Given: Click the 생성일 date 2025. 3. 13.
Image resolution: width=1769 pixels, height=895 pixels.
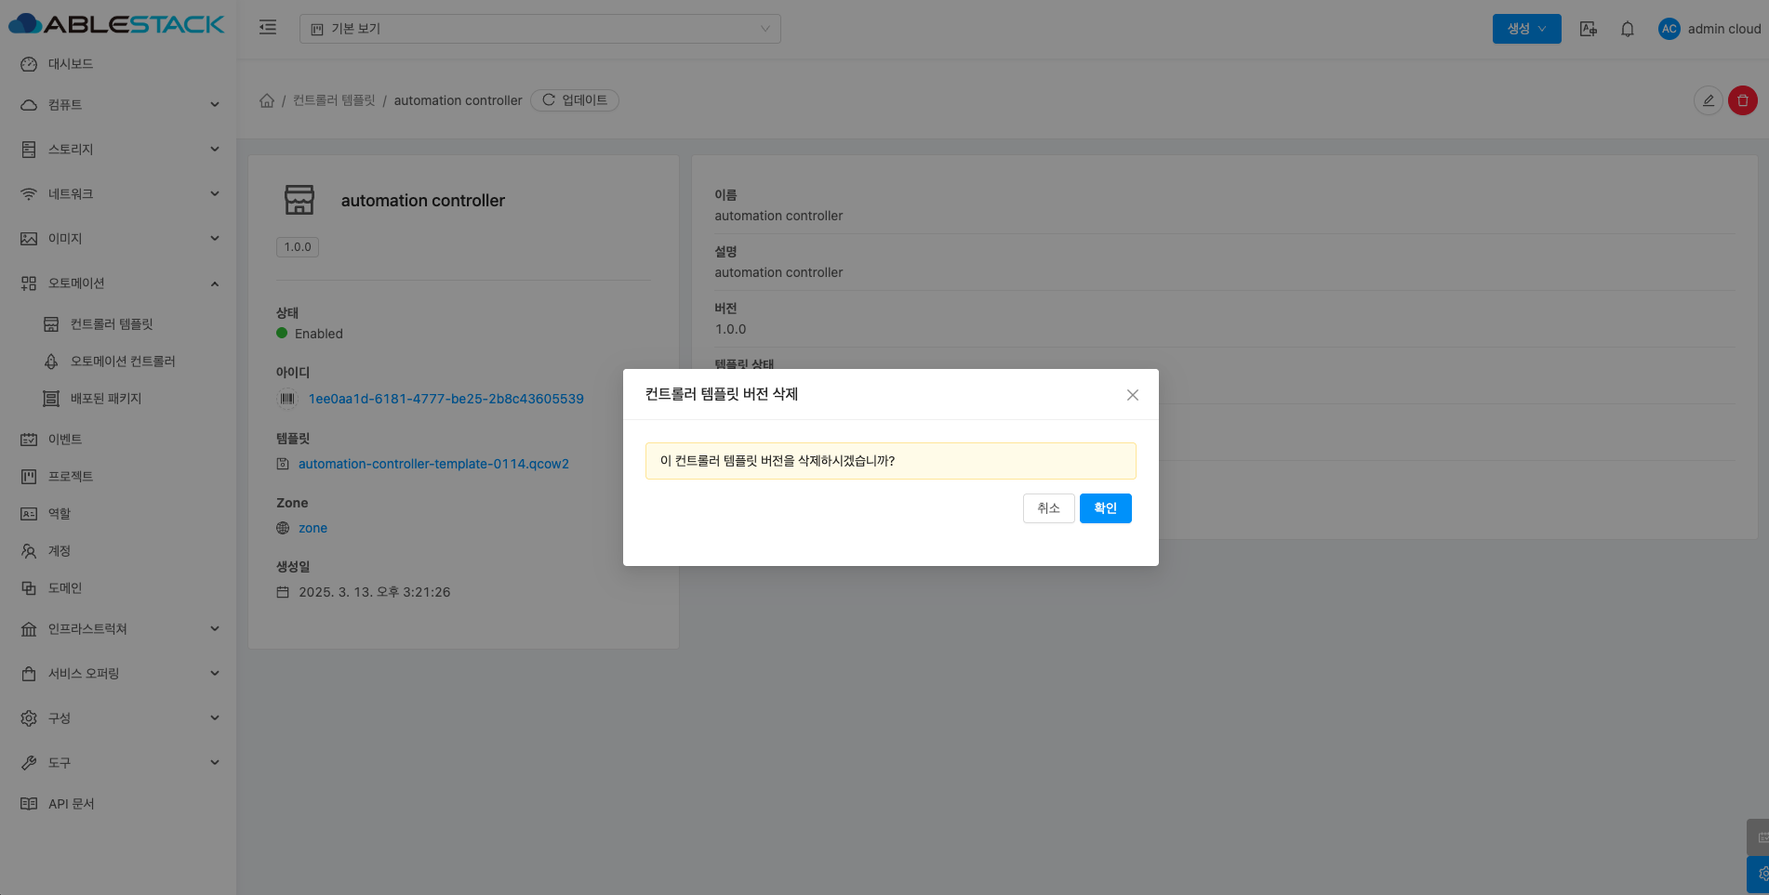Looking at the screenshot, I should pos(374,592).
